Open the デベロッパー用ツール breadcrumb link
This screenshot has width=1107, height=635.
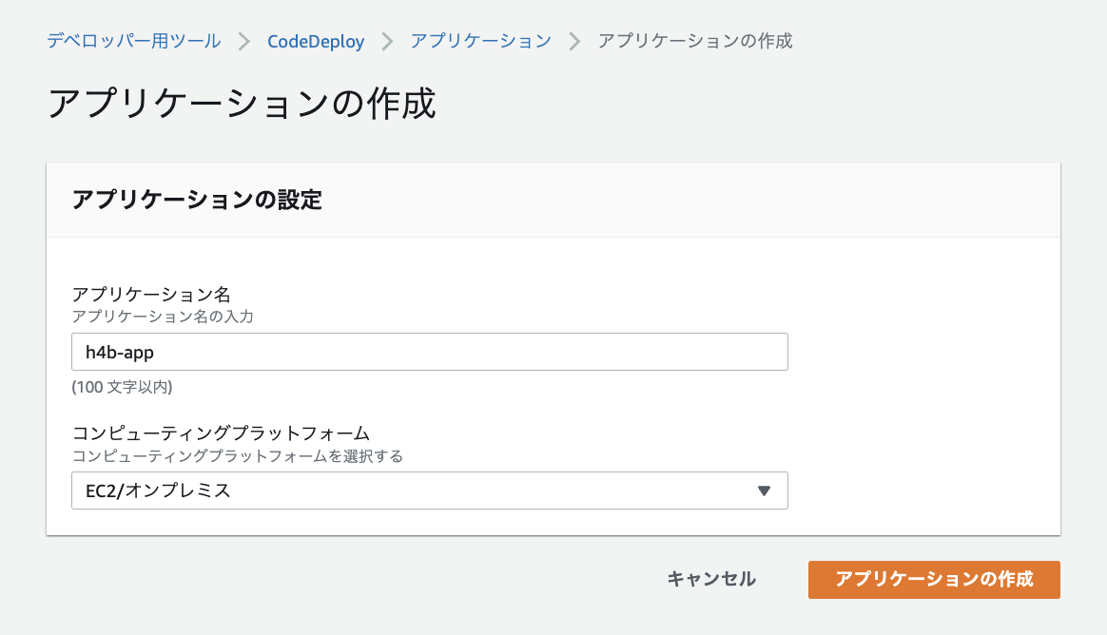coord(132,41)
